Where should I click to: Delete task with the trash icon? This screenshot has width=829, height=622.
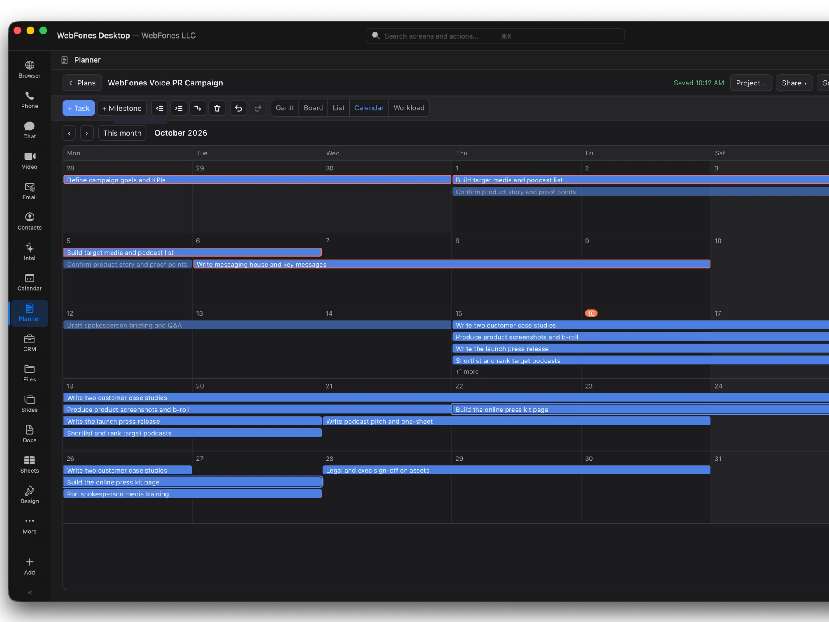[x=217, y=108]
